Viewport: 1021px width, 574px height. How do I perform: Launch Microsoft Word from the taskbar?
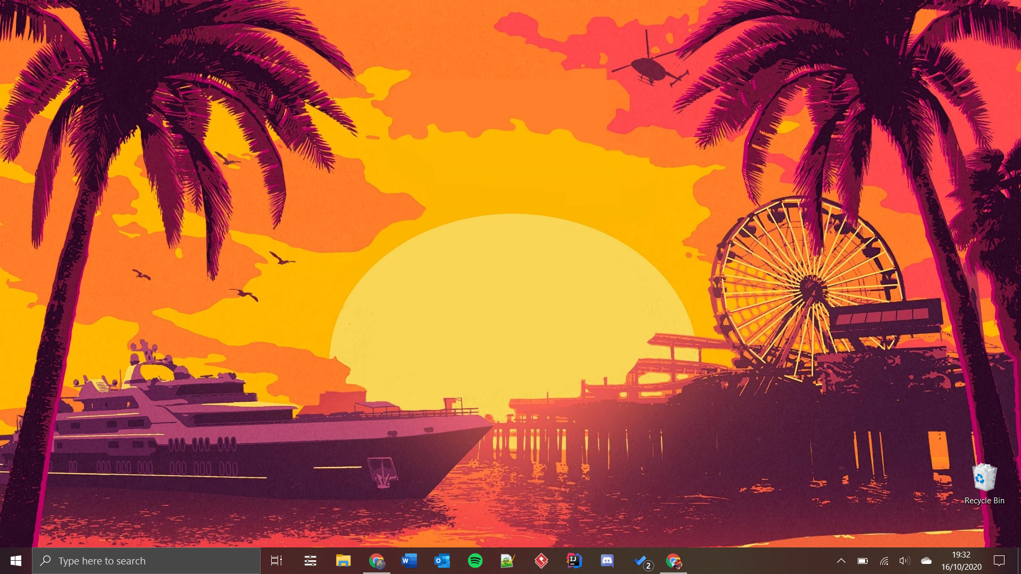(409, 561)
